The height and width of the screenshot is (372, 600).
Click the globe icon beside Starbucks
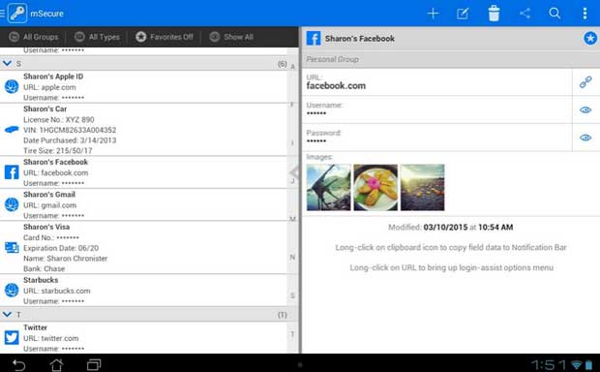(x=12, y=291)
